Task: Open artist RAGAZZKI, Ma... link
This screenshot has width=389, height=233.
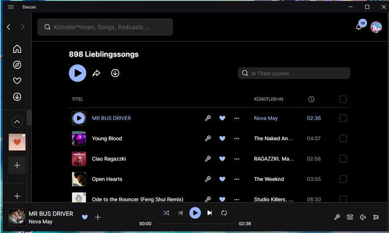Action: 274,159
